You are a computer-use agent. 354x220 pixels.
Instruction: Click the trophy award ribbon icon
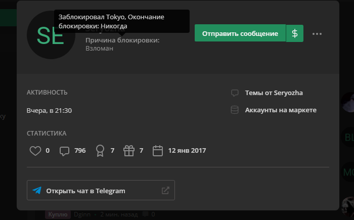(x=100, y=151)
